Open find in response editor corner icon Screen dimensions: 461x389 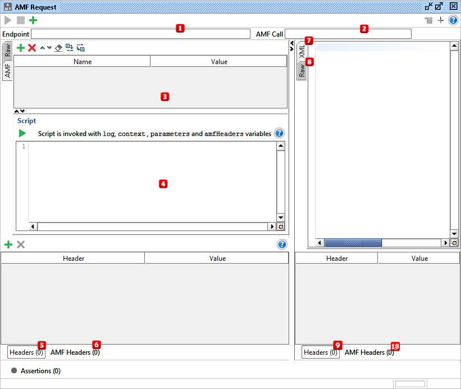[x=454, y=243]
